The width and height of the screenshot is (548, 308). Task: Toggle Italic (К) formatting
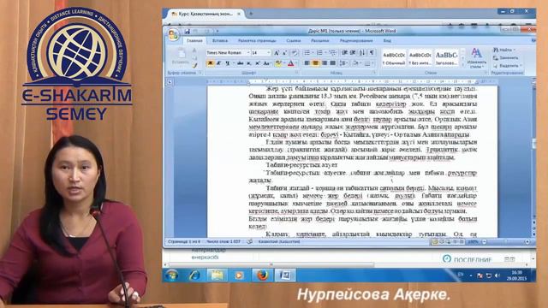click(x=219, y=63)
